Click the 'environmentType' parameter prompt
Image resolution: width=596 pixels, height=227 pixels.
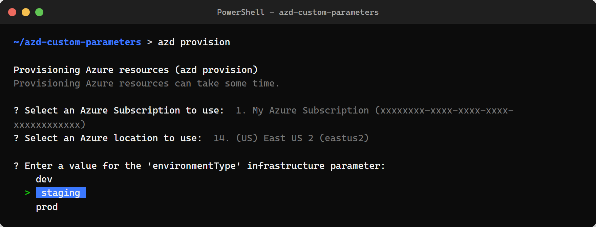199,166
